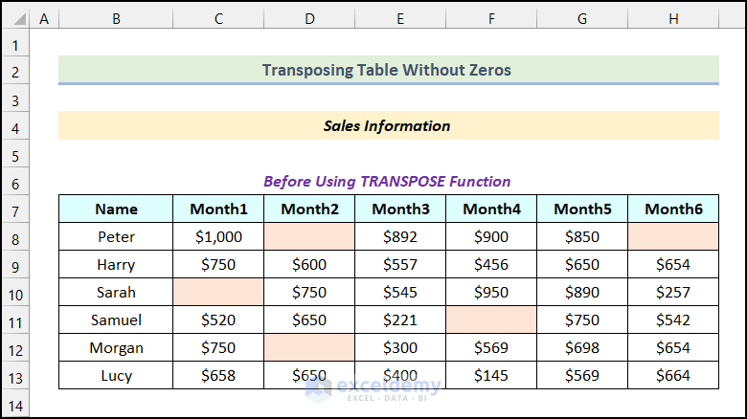Select Morgan's blank highlighted Month2 cell
Image resolution: width=747 pixels, height=419 pixels.
click(x=309, y=347)
